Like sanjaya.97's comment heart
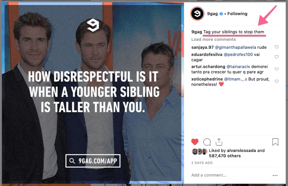 pos(277,47)
